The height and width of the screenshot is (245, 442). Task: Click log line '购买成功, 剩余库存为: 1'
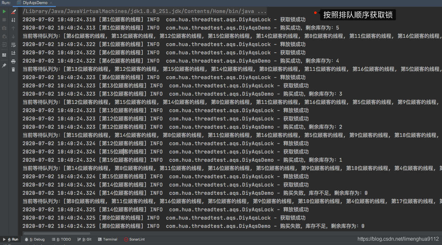tap(182, 160)
